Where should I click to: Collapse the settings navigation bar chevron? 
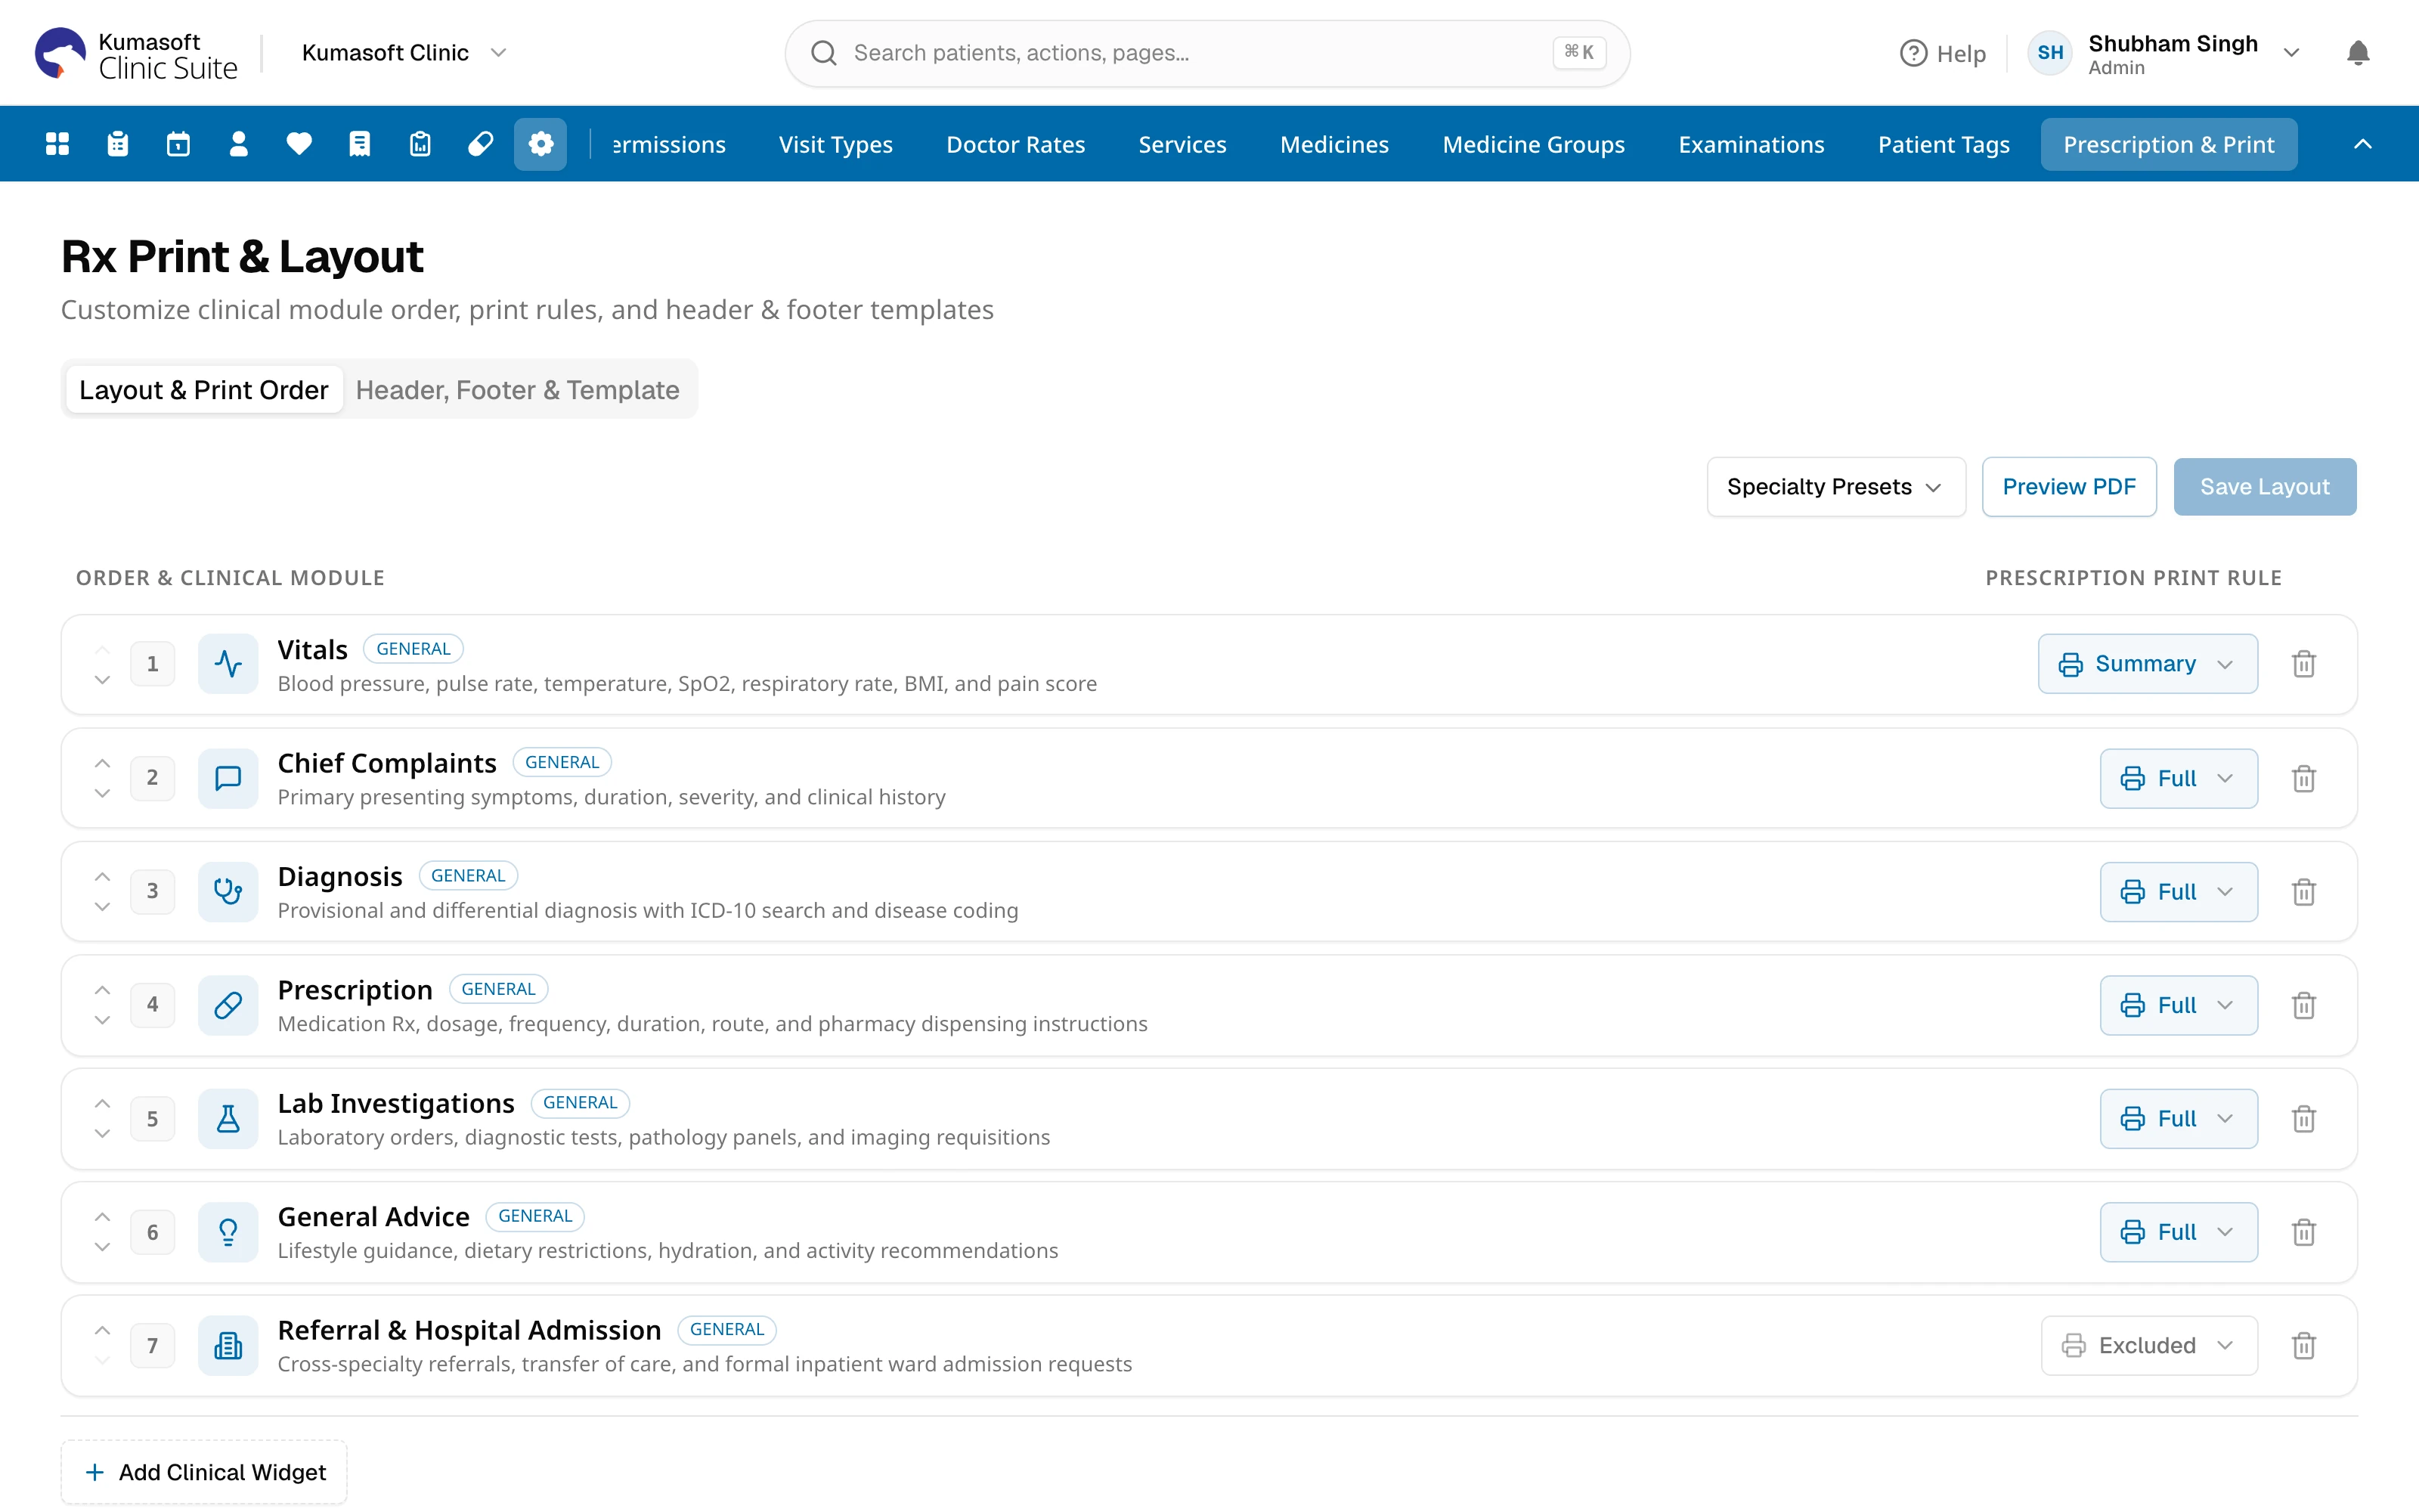(2362, 144)
